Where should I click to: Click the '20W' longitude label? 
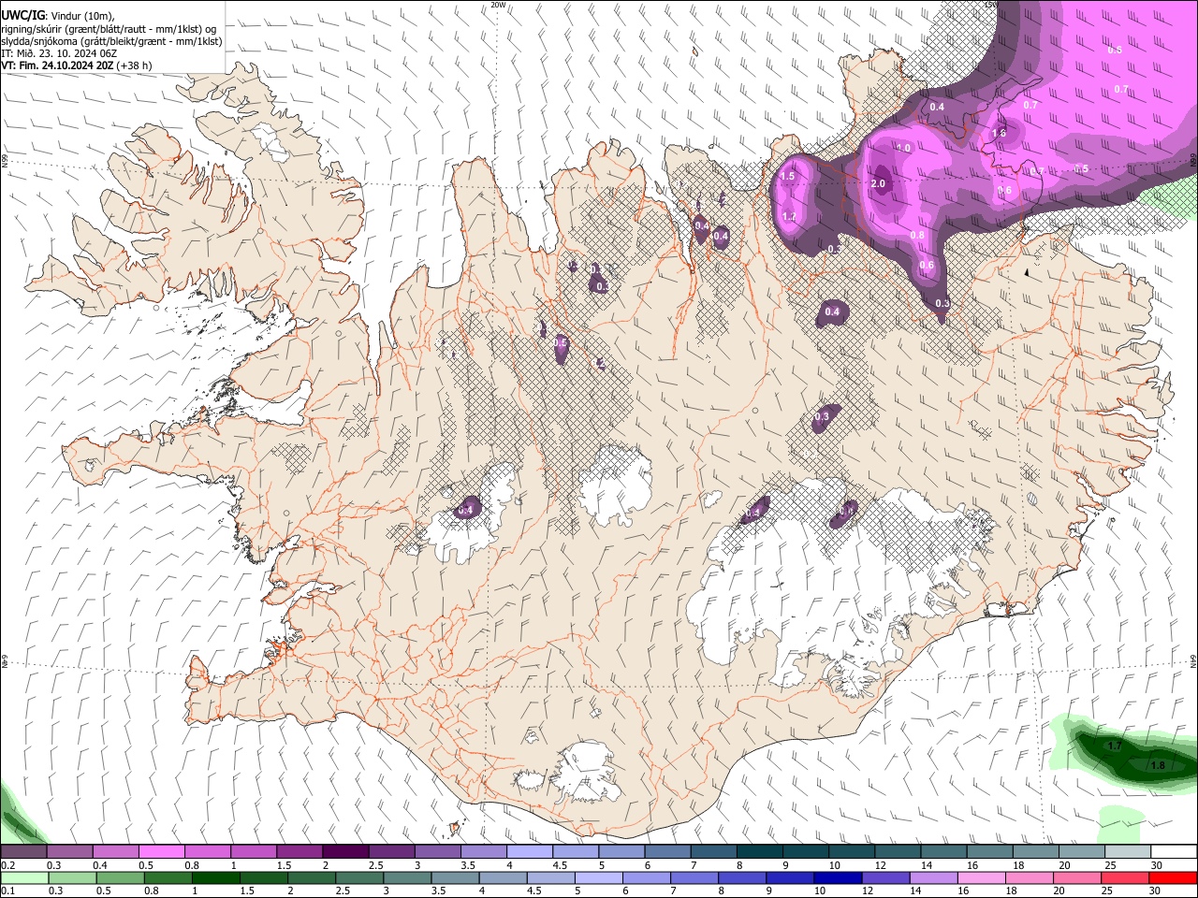(x=499, y=5)
